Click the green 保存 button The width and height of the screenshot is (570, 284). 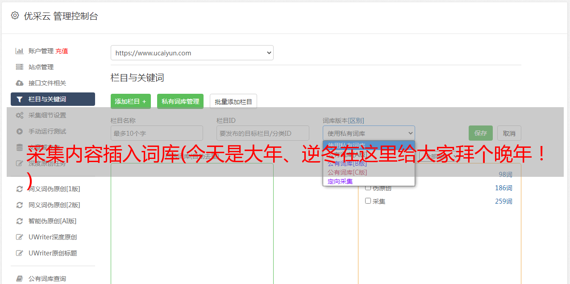(x=481, y=133)
